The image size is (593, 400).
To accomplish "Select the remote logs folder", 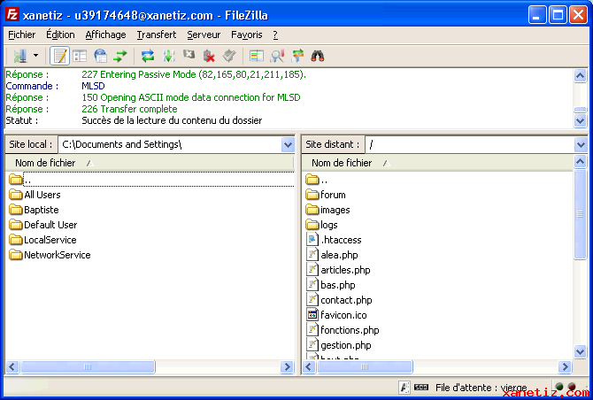I will point(321,225).
